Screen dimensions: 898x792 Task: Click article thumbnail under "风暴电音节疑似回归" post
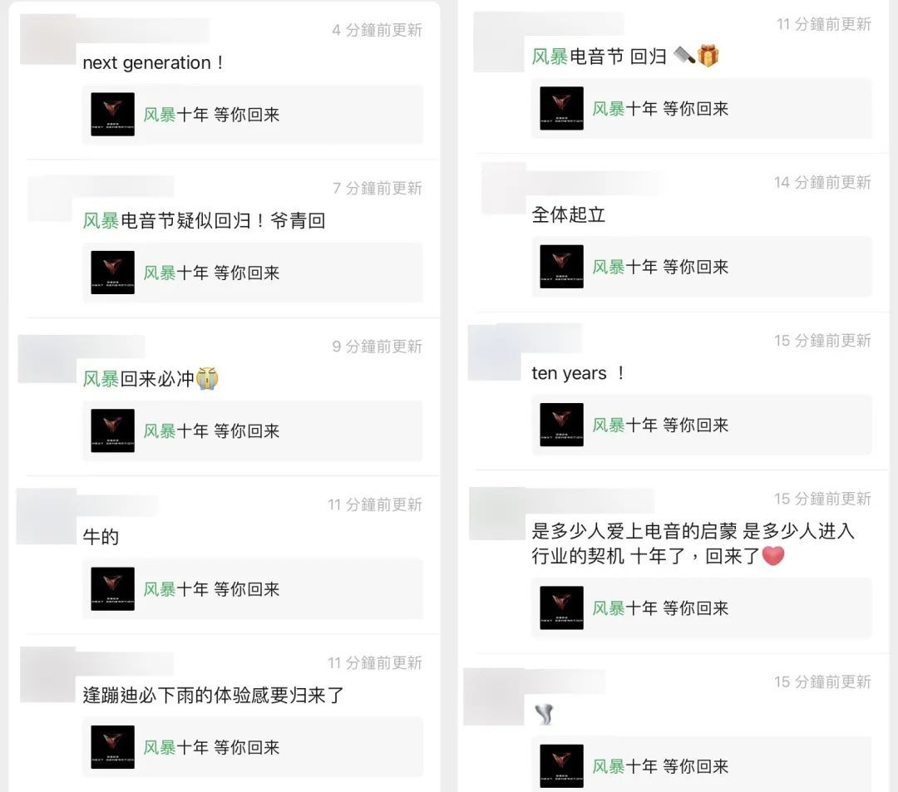click(113, 273)
